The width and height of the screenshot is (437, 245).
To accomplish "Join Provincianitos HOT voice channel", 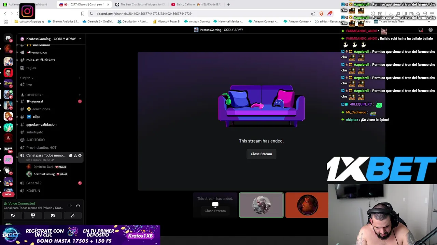I will 51,148.
